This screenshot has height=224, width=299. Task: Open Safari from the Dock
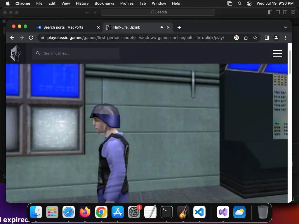coord(69,212)
